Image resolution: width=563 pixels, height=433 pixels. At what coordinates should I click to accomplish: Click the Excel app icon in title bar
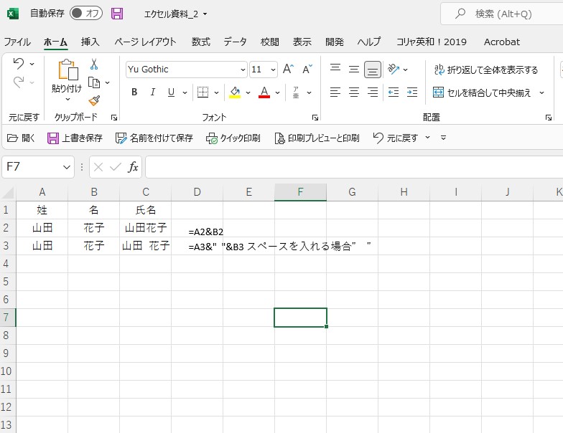click(13, 14)
